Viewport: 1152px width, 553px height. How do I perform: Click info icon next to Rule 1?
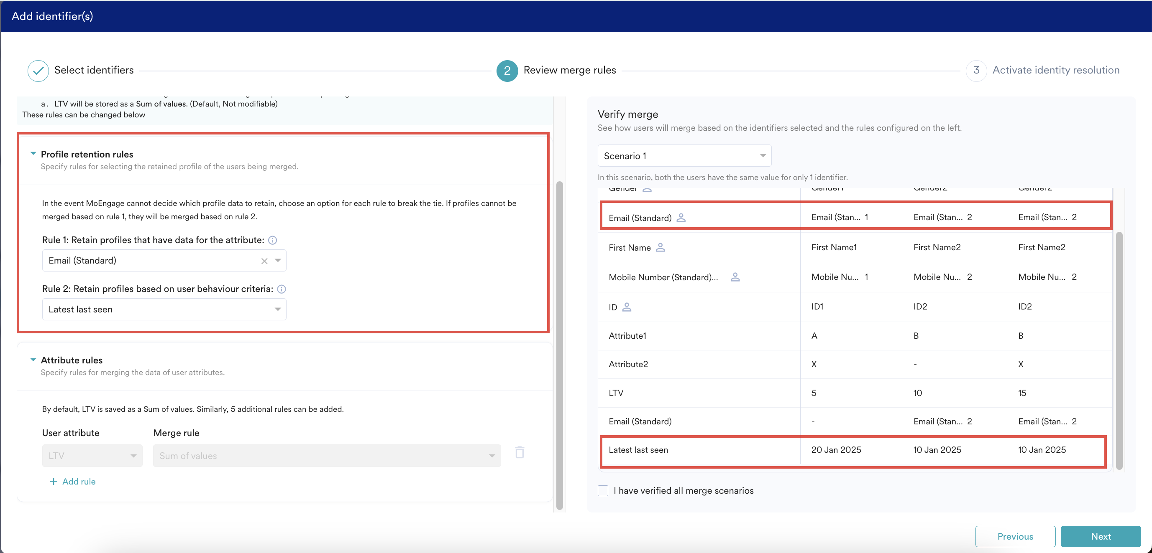(272, 240)
